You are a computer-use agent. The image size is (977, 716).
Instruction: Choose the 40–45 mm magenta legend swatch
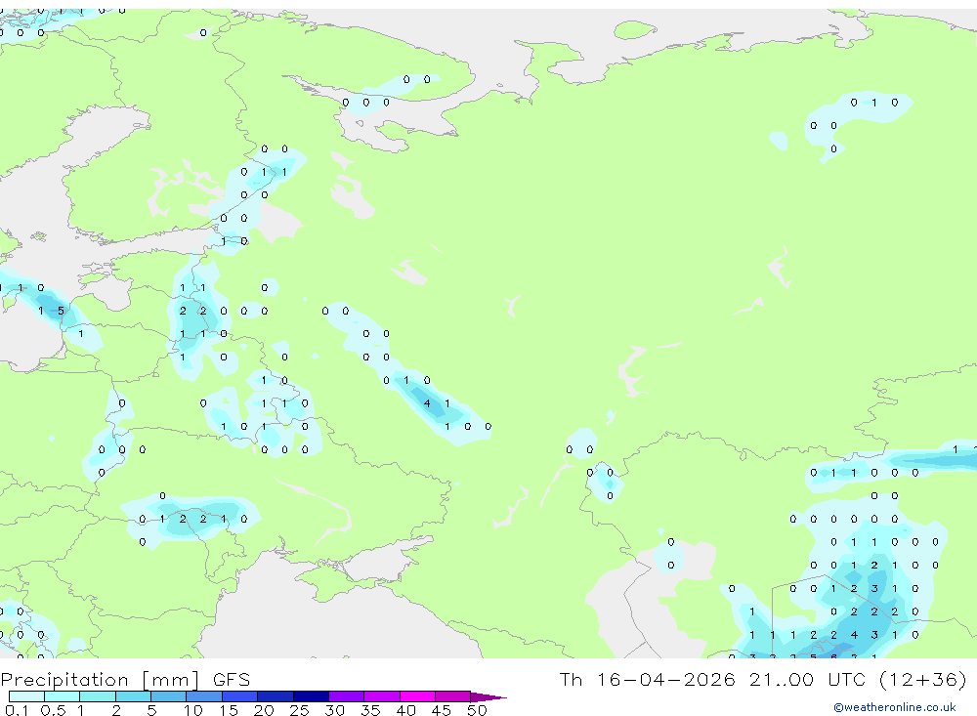pyautogui.click(x=417, y=696)
